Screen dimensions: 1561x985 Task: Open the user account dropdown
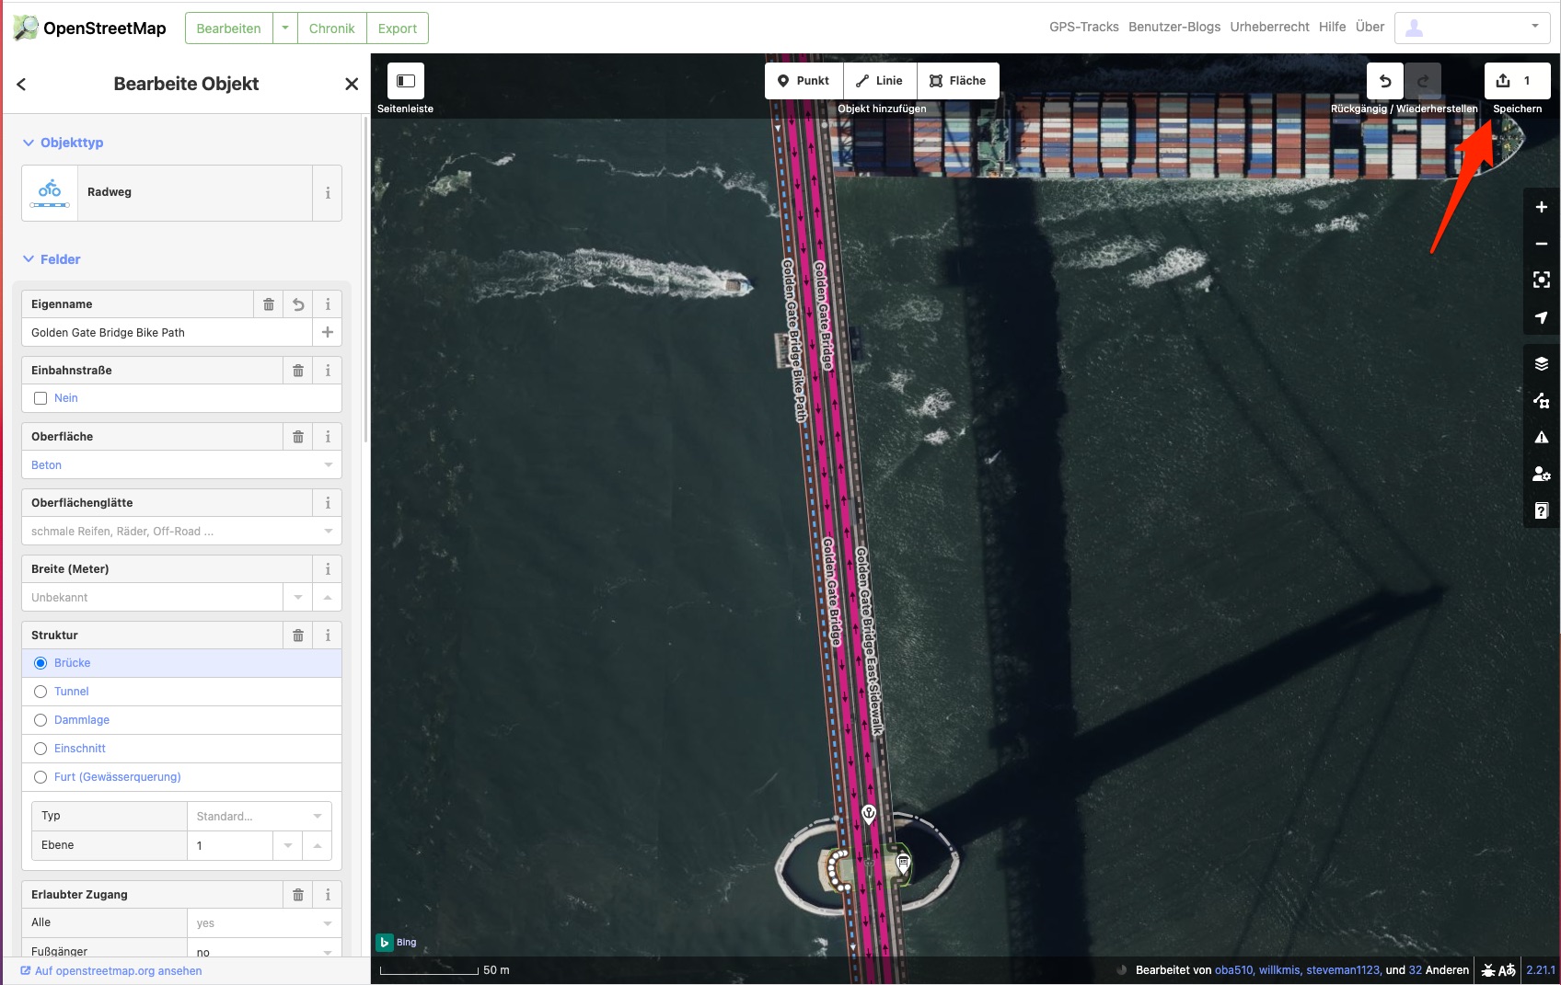pyautogui.click(x=1472, y=28)
